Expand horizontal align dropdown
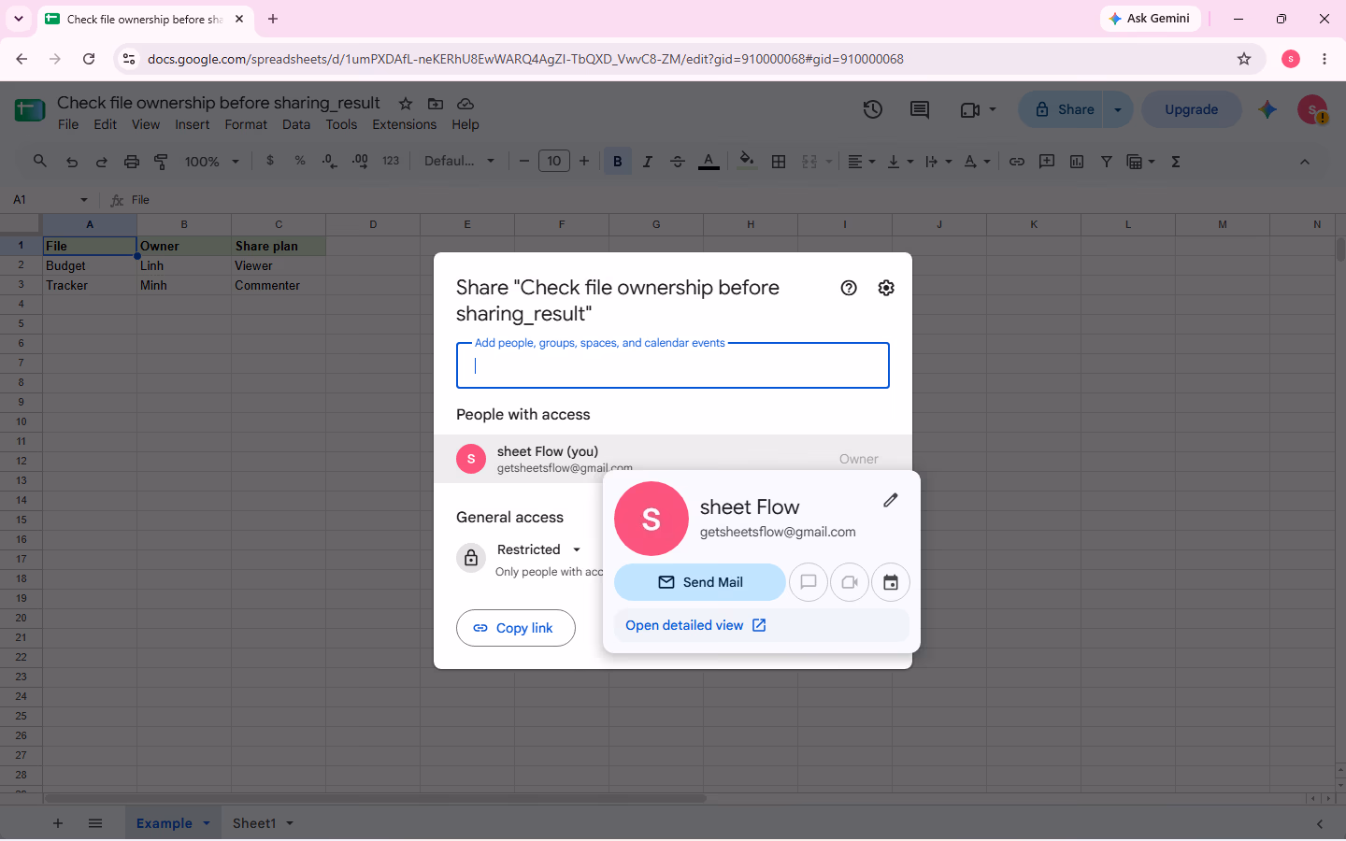This screenshot has width=1346, height=841. tap(862, 162)
